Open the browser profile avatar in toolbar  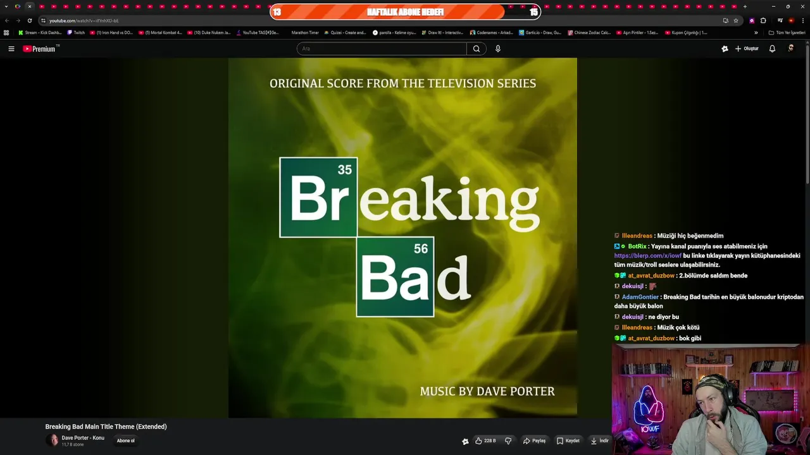(791, 20)
